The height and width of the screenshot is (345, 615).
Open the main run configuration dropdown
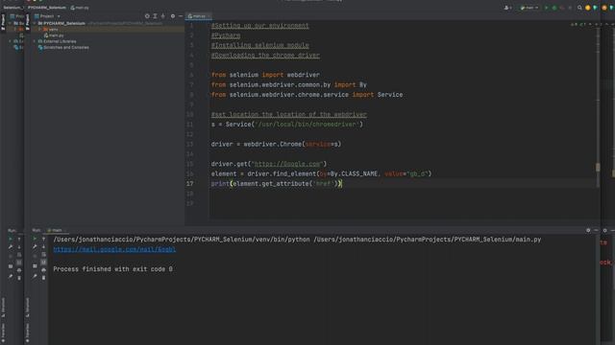(x=529, y=8)
